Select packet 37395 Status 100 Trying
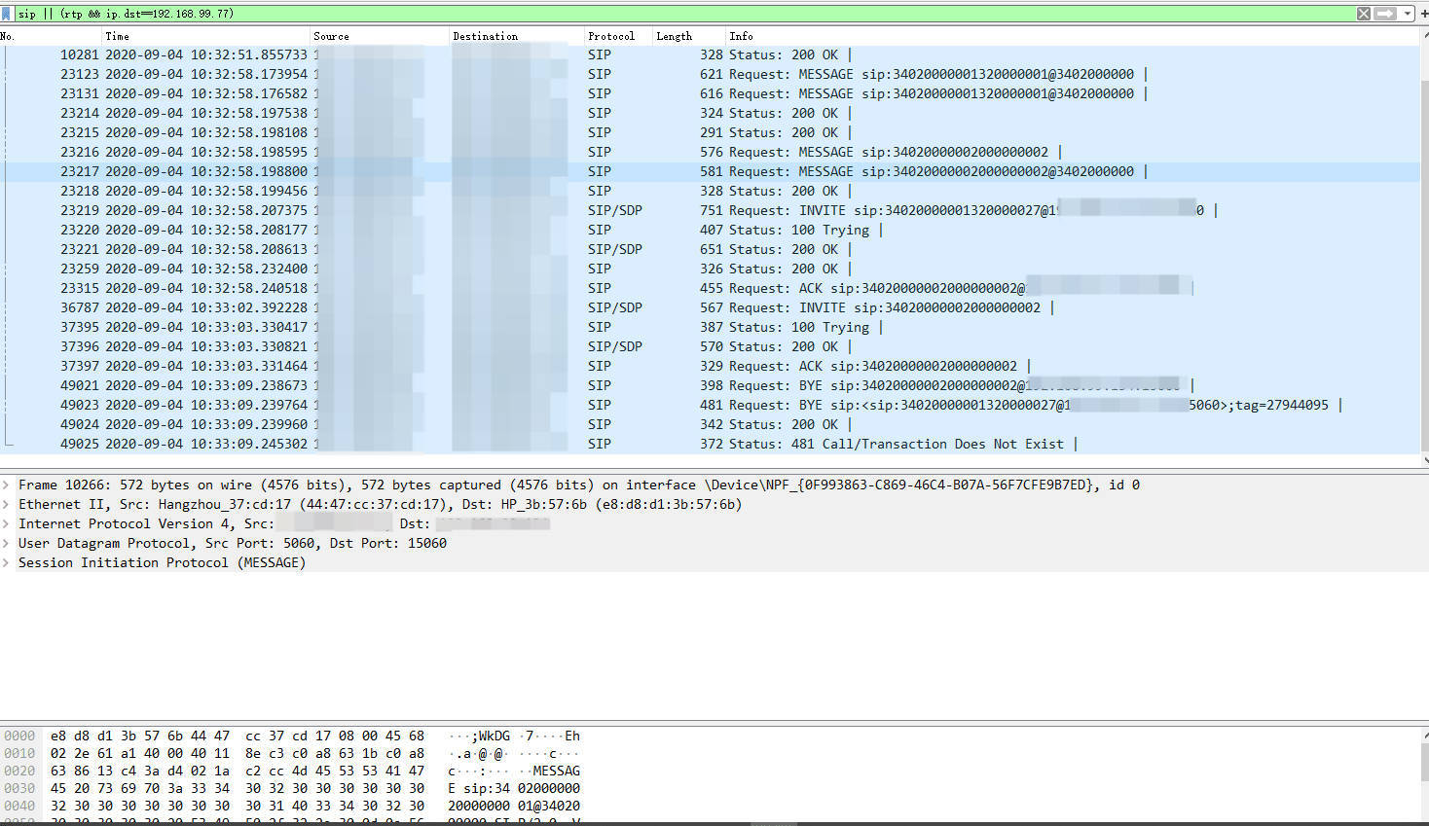 [x=710, y=327]
